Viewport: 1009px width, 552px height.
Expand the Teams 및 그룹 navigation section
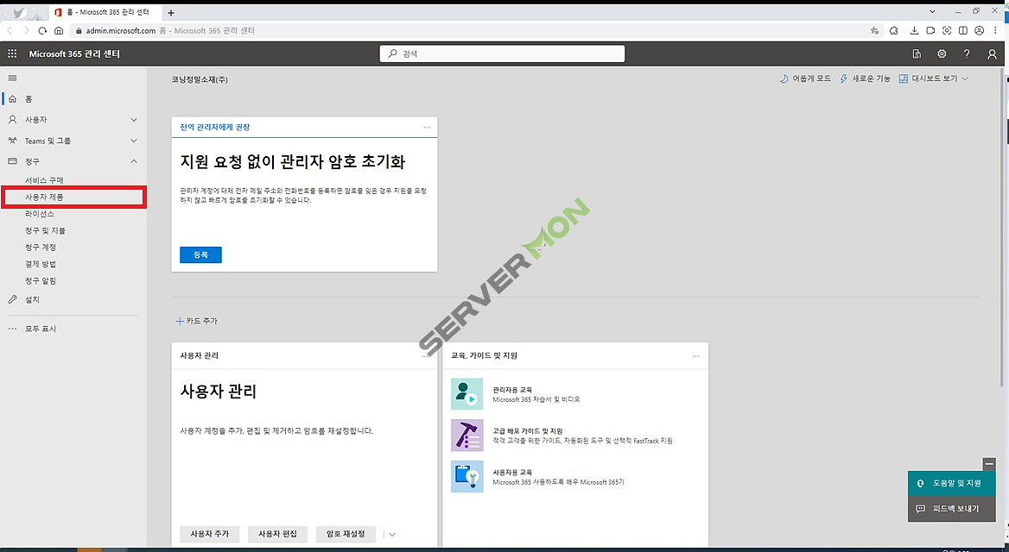134,140
